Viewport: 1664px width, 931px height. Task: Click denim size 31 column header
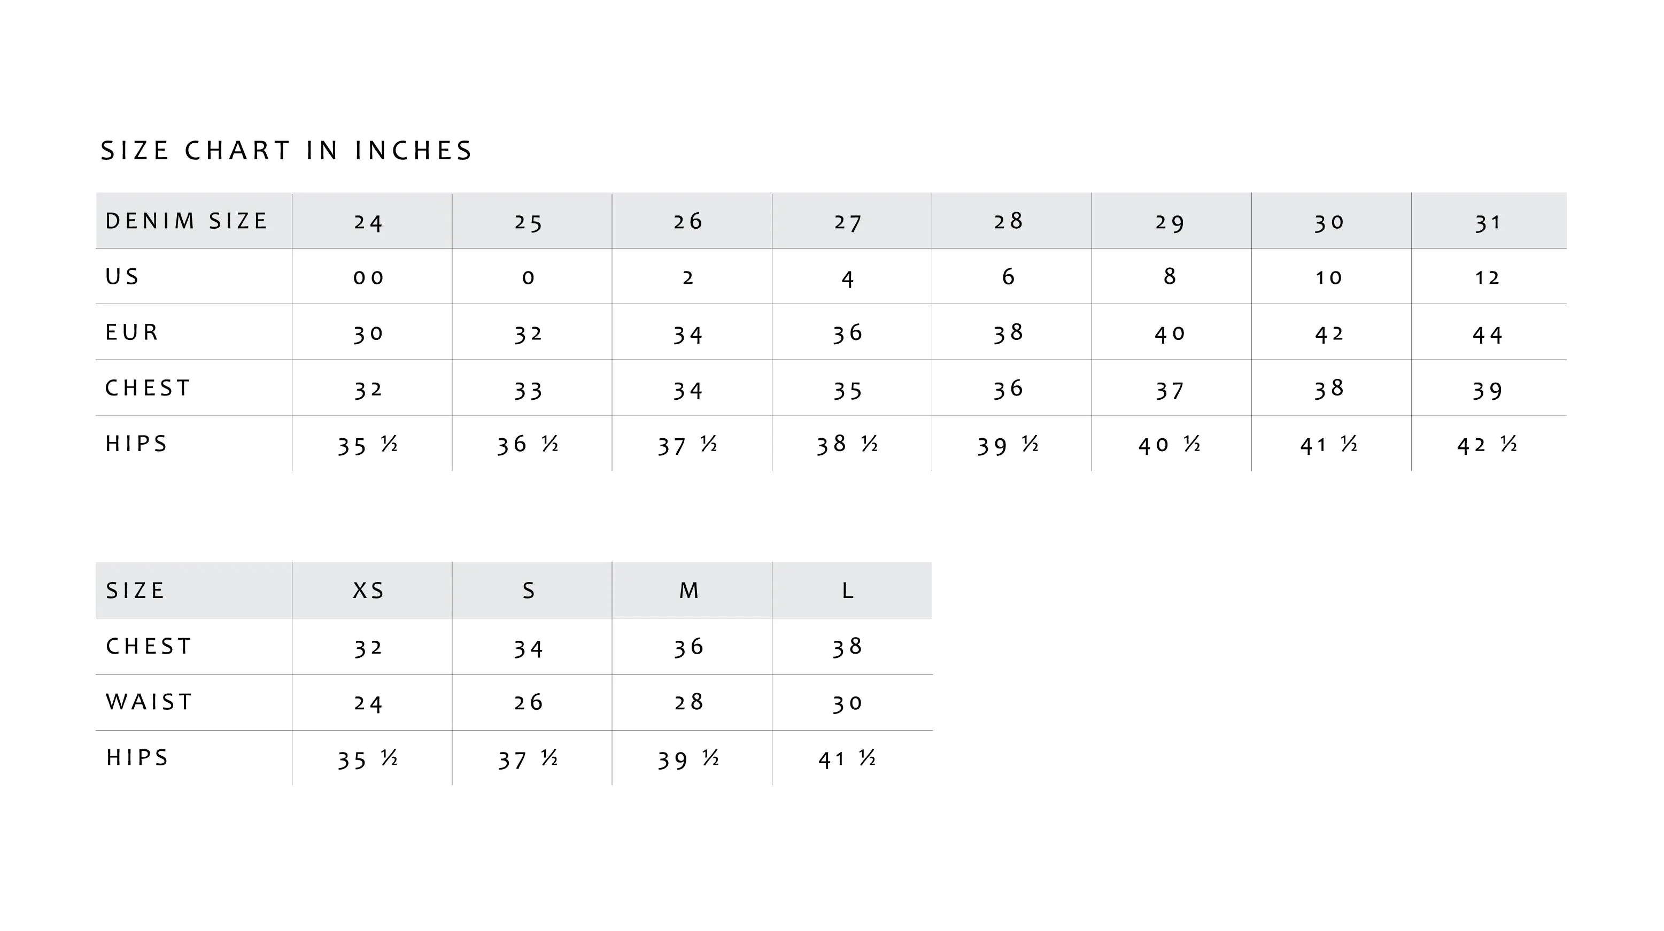(1489, 220)
